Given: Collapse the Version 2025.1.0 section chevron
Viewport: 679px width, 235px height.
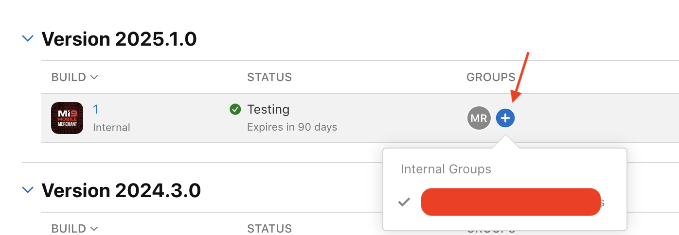Looking at the screenshot, I should (28, 38).
